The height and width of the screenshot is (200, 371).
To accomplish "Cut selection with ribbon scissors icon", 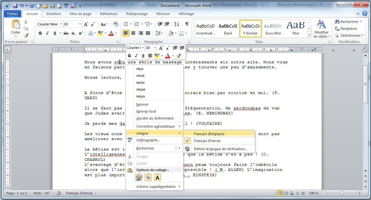I will point(26,22).
